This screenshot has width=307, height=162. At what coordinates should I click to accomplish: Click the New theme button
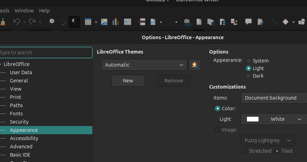click(x=128, y=81)
